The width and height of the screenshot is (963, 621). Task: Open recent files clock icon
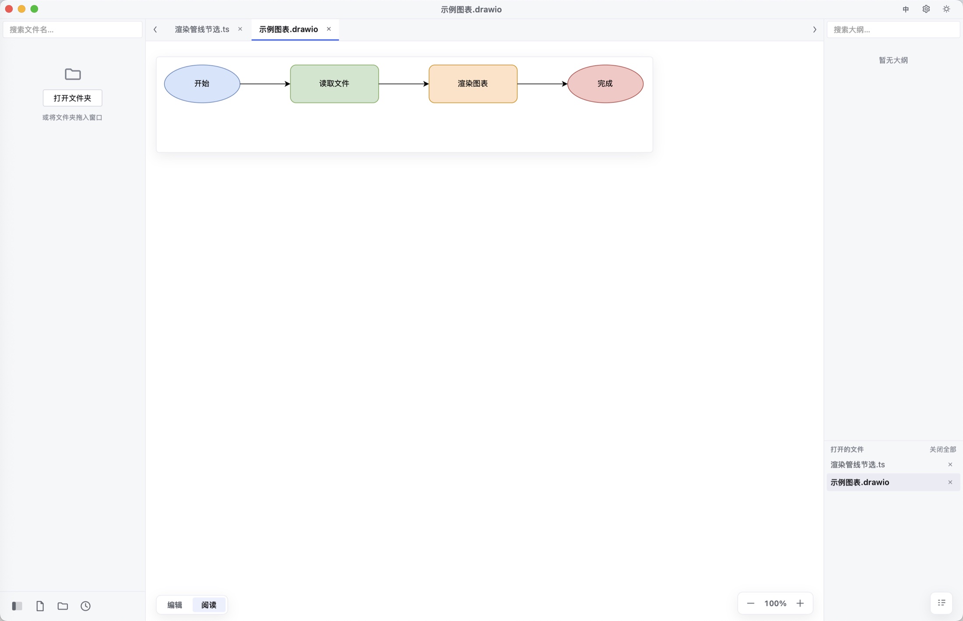point(86,606)
